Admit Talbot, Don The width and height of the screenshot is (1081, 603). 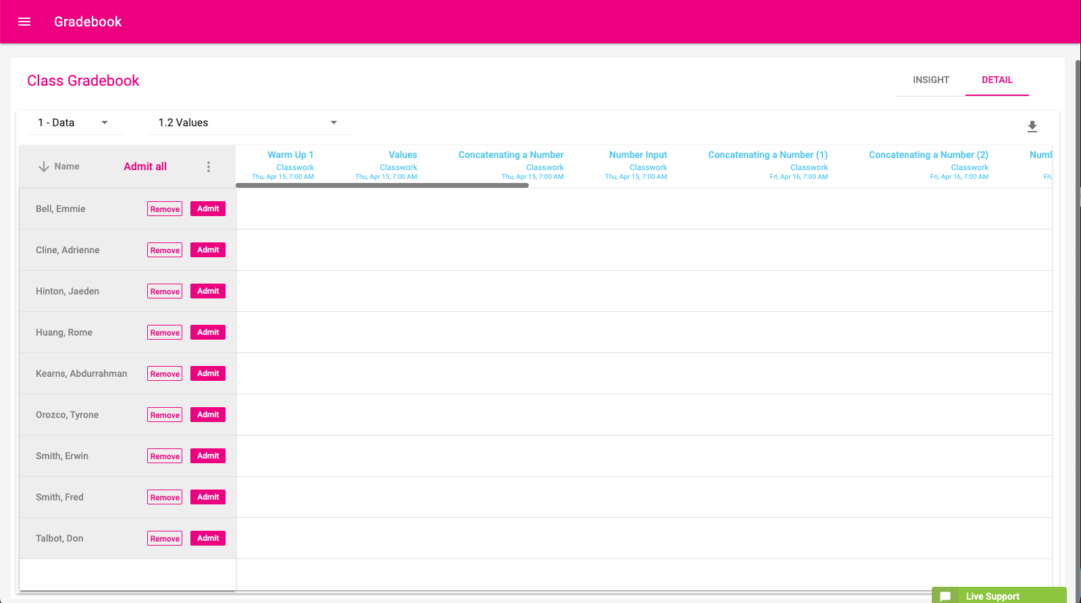[208, 538]
